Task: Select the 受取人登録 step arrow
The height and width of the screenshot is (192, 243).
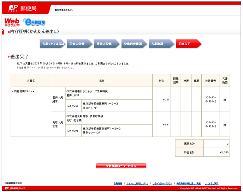Action: (107, 44)
